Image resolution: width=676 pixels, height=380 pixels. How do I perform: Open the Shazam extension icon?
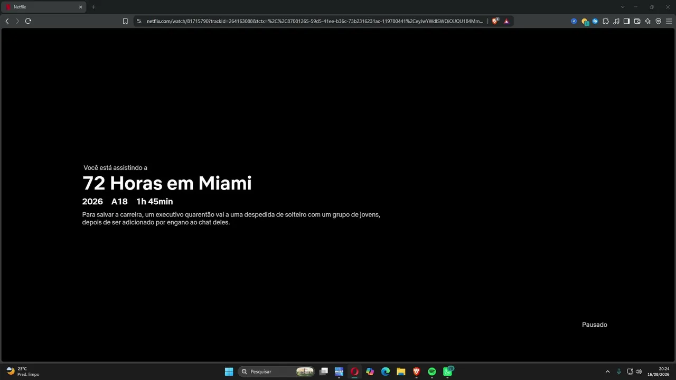click(595, 21)
